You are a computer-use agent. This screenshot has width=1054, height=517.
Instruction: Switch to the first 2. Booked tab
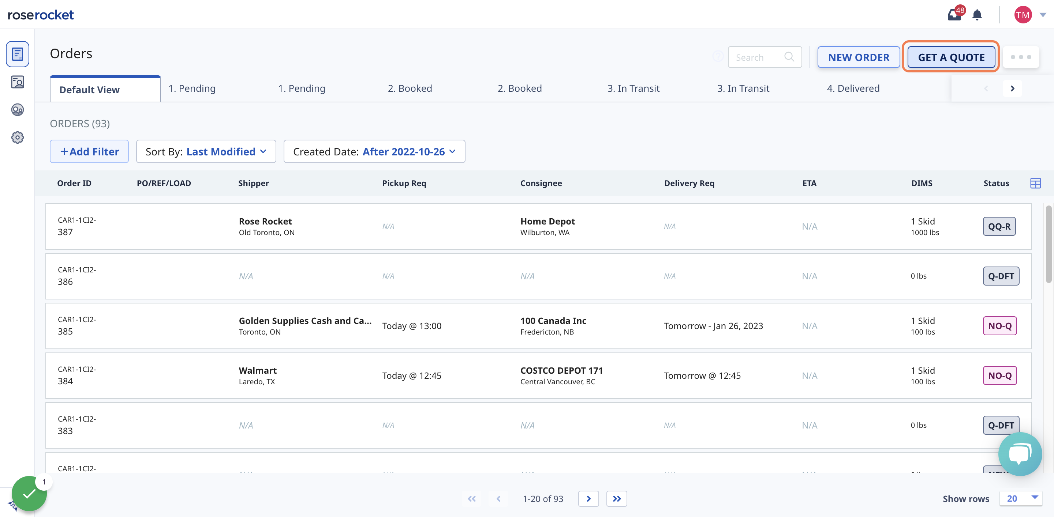pyautogui.click(x=410, y=88)
